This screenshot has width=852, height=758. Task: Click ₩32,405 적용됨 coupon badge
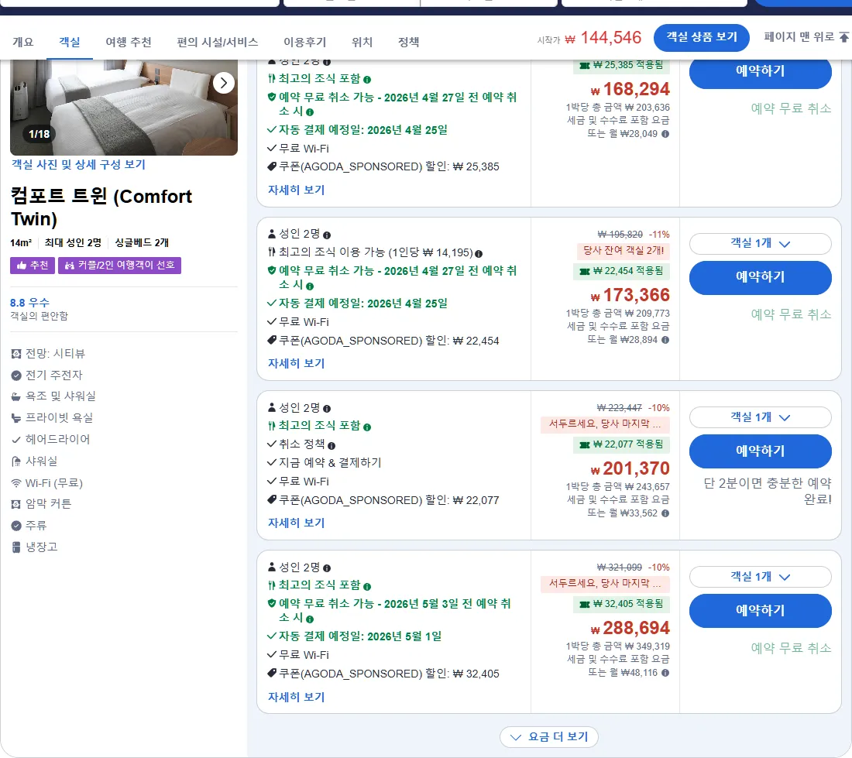(x=622, y=604)
